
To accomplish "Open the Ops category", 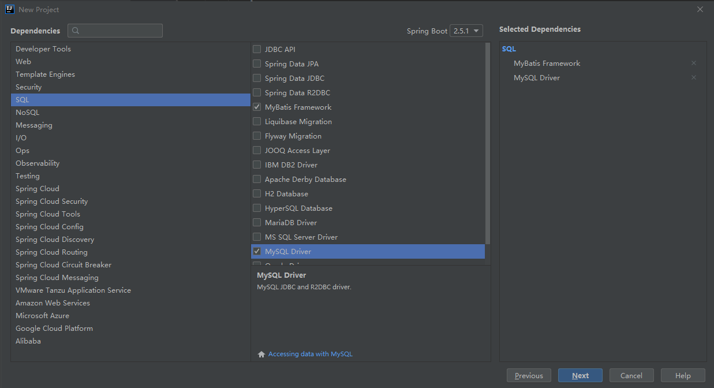I will [130, 151].
